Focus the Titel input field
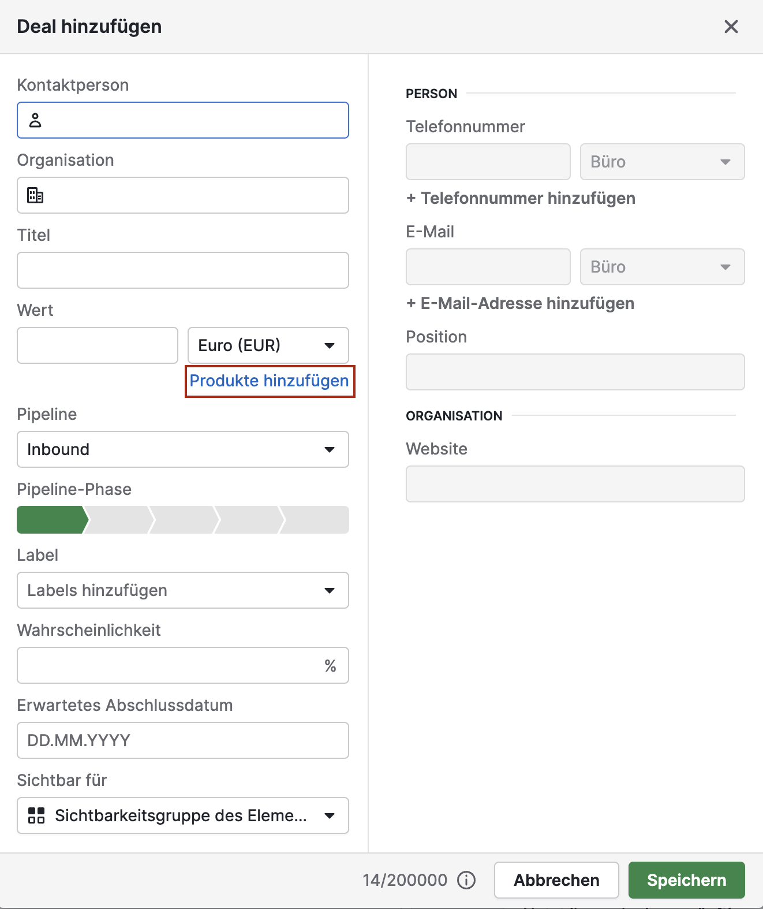Image resolution: width=763 pixels, height=909 pixels. point(182,270)
